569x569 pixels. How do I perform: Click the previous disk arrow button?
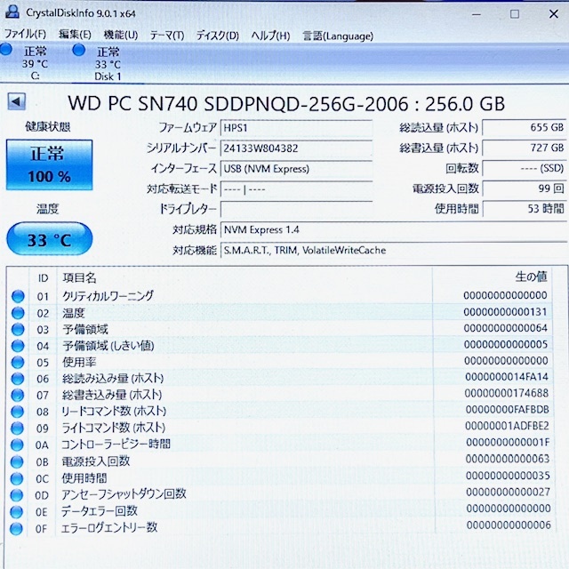click(x=14, y=101)
